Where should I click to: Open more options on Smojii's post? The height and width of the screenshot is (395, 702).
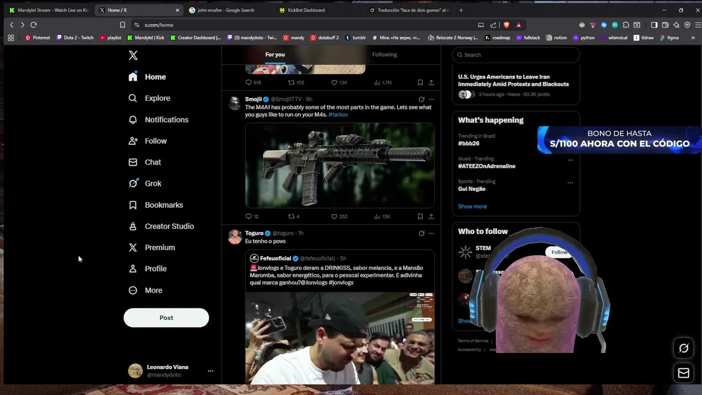[x=431, y=99]
